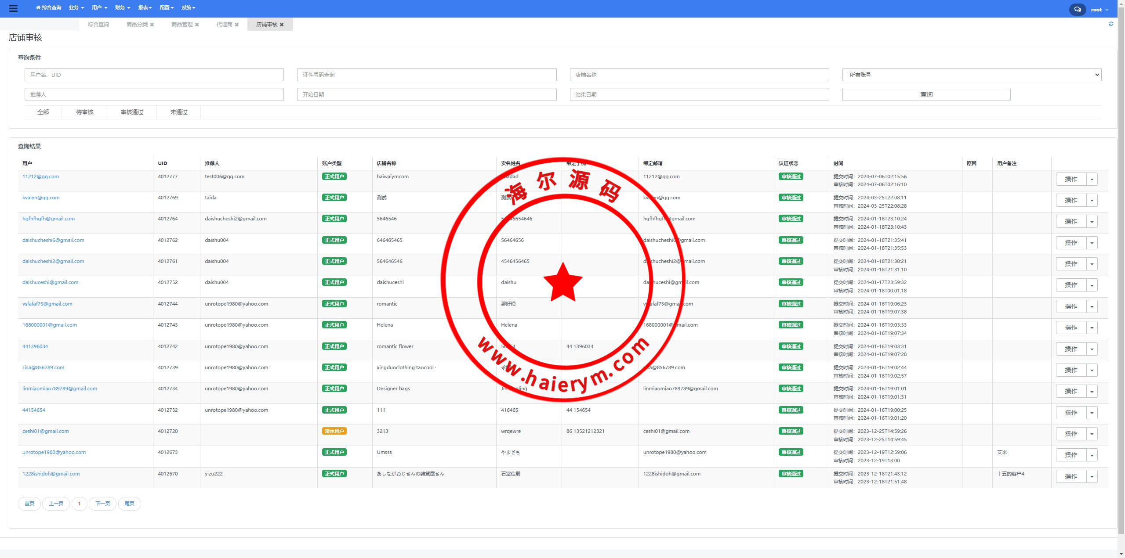
Task: Focus the 开始日期 date field
Action: tap(427, 94)
